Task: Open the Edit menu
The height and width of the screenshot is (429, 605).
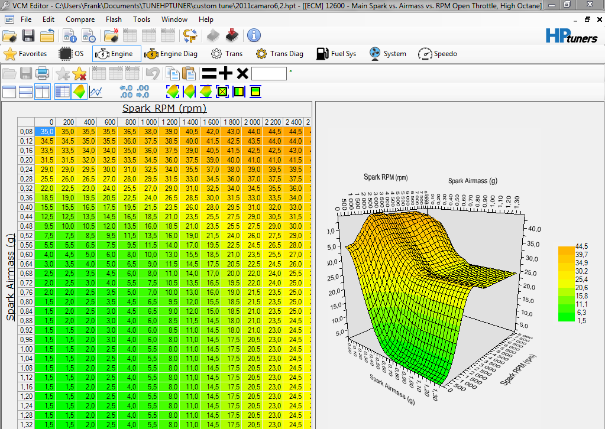Action: tap(48, 19)
